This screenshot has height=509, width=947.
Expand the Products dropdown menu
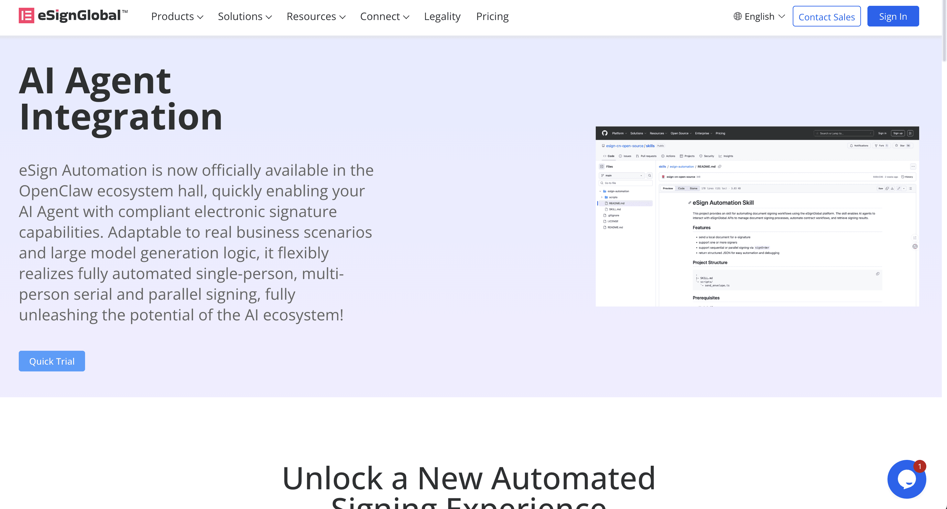(177, 16)
